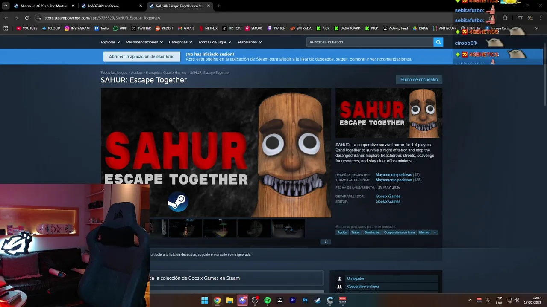This screenshot has height=307, width=547.
Task: Show hidden system tray icons chevron
Action: (470, 300)
